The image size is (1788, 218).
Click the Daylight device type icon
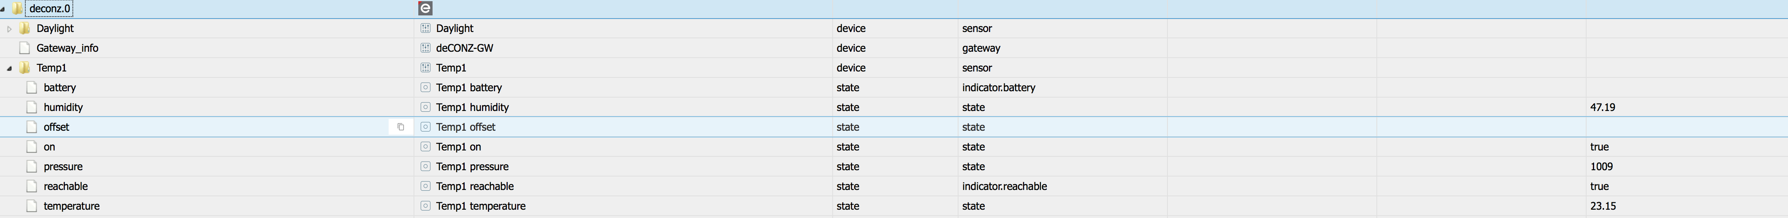pyautogui.click(x=425, y=28)
